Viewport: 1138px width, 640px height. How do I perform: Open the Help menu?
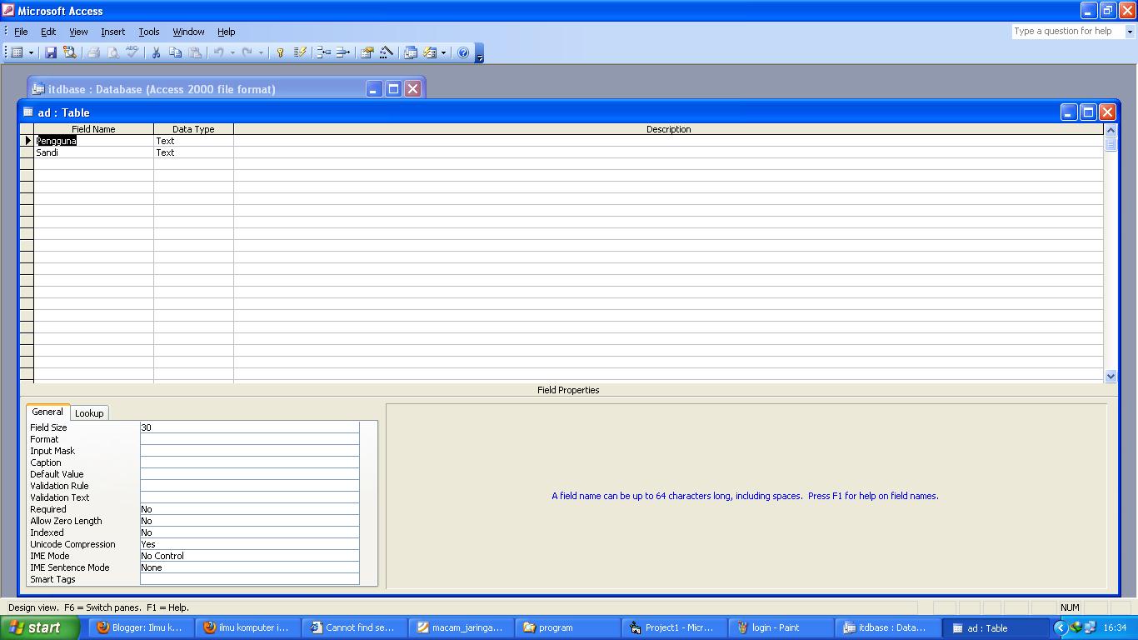[227, 32]
